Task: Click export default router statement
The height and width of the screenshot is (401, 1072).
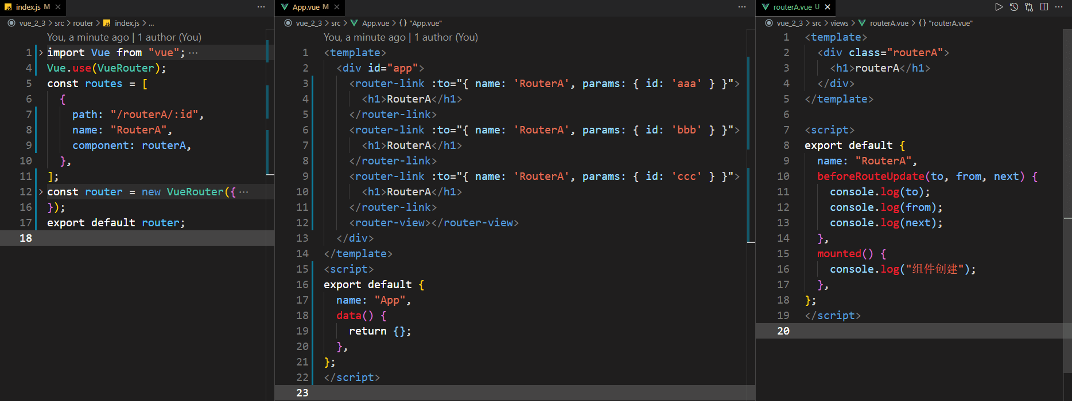Action: coord(116,223)
